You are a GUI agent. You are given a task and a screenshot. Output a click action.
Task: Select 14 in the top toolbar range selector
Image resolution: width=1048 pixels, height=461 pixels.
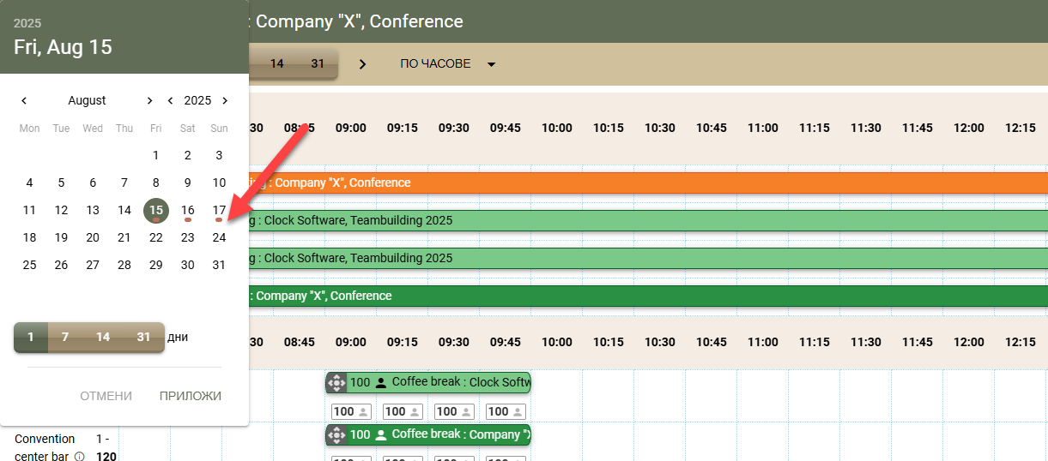point(276,64)
